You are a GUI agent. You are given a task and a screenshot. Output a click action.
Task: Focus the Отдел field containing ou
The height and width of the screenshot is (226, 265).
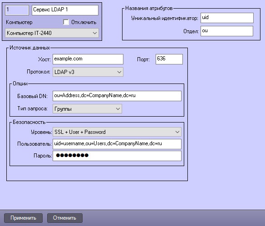point(227,31)
